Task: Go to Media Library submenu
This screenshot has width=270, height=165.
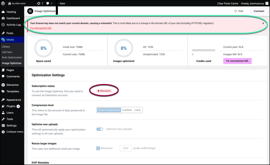Action: pos(6,47)
